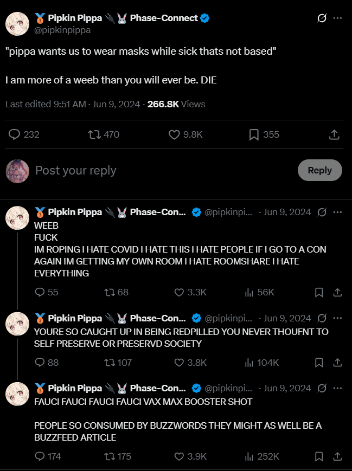Like the WEEB reply with 3.3K likes
Screen dimensions: 352x471
(x=180, y=293)
